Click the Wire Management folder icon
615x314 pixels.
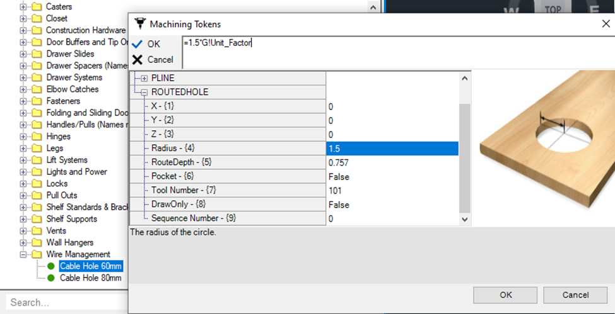pos(37,254)
